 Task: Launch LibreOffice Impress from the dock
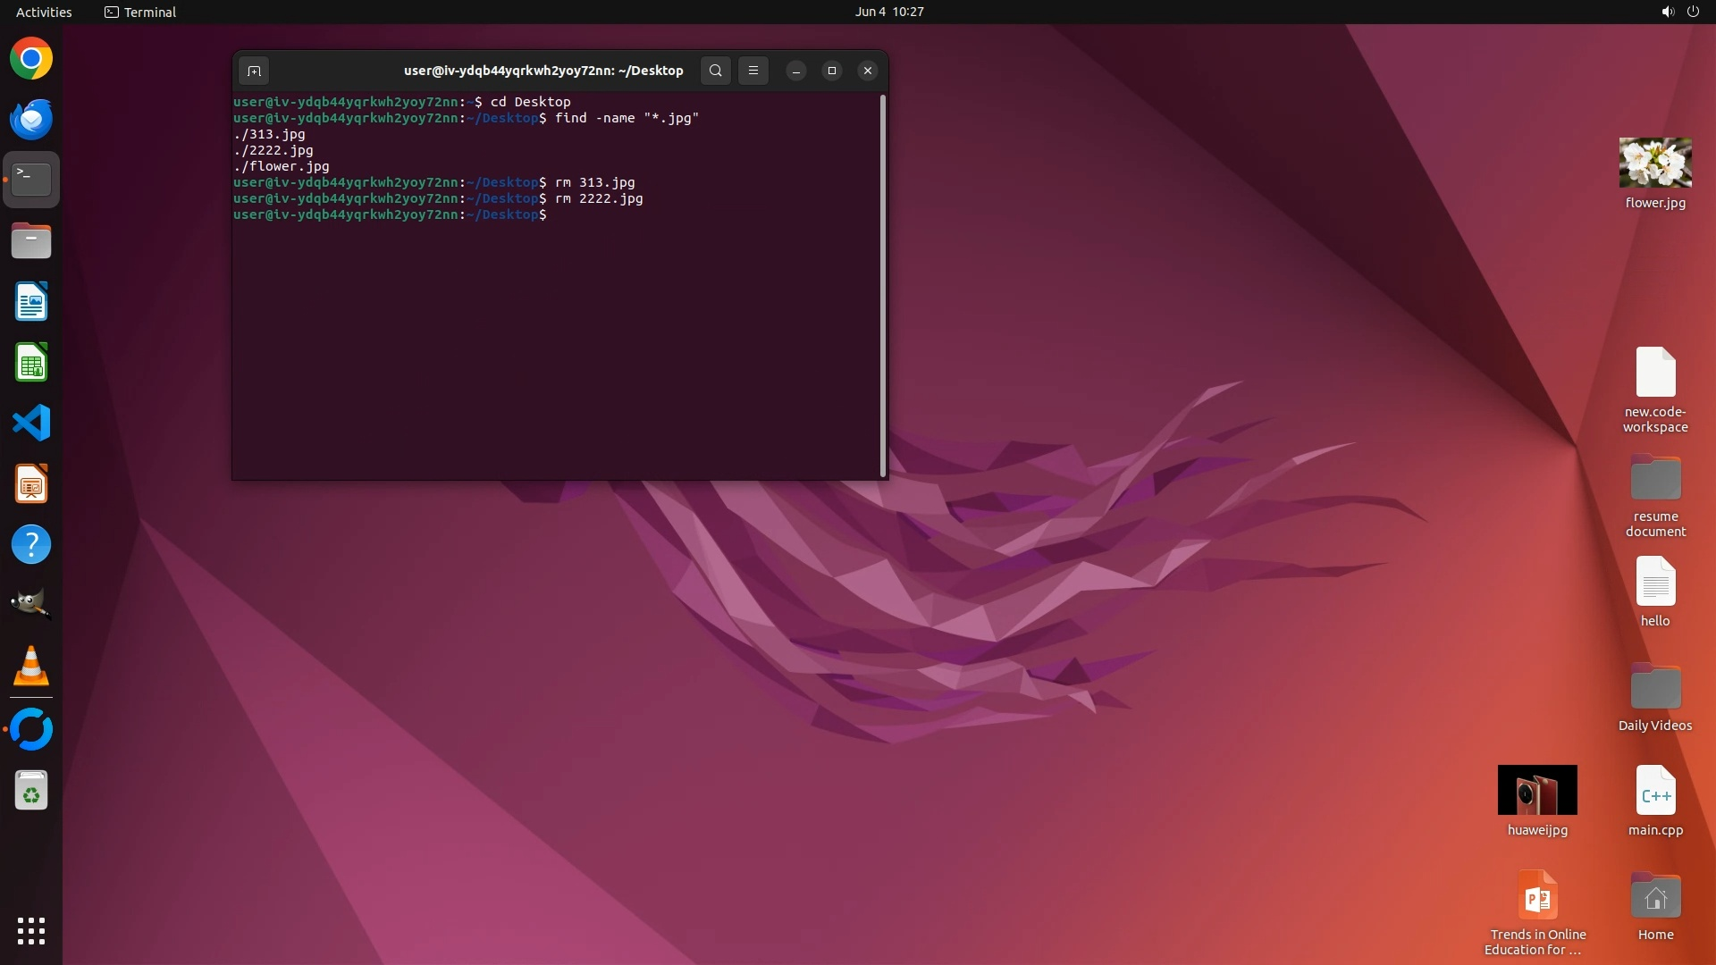[31, 484]
